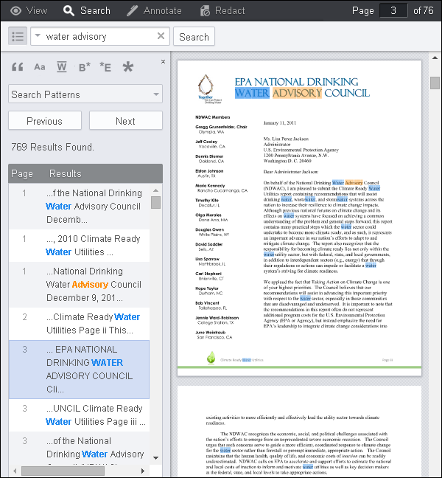Click the results list vertical scrollbar thumb
The width and height of the screenshot is (442, 478).
pyautogui.click(x=156, y=202)
